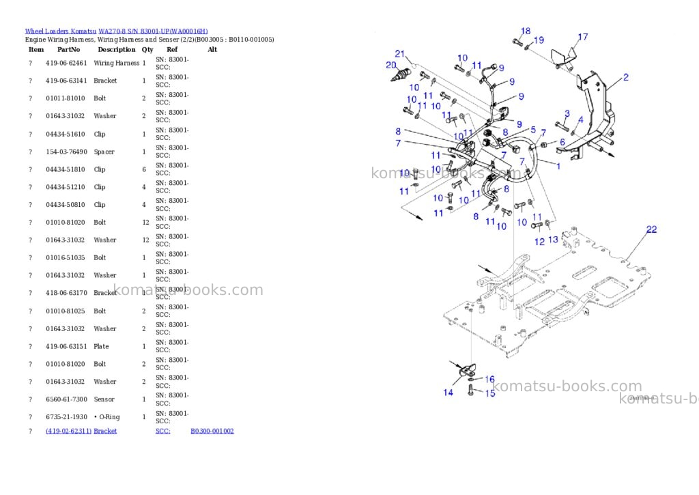Click callout number 4 on diagram
Viewport: 699px width, 495px height.
(580, 120)
